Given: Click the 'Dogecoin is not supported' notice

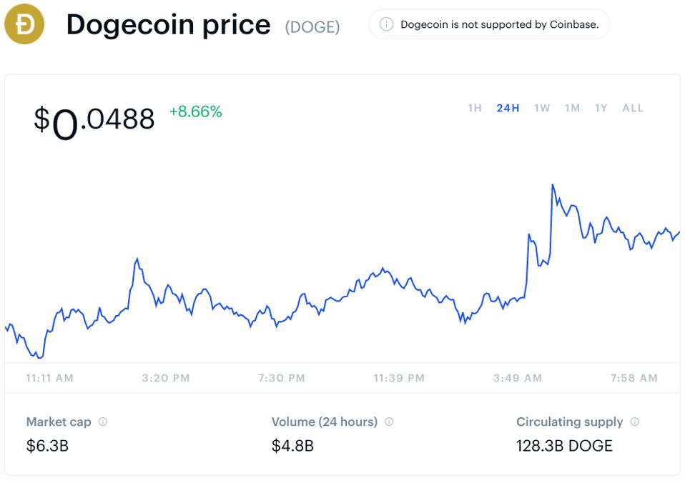Looking at the screenshot, I should tap(499, 25).
